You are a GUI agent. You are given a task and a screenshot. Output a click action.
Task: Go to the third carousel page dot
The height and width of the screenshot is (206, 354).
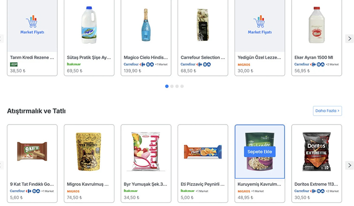(x=177, y=86)
